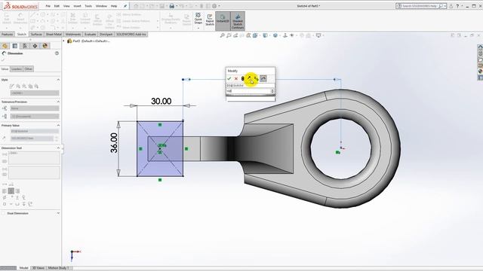Open the Unit Precision dropdown
This screenshot has width=483, height=271.
(x=35, y=116)
